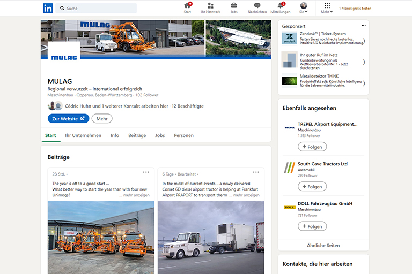Select the Start tab
This screenshot has height=274, width=412.
50,135
